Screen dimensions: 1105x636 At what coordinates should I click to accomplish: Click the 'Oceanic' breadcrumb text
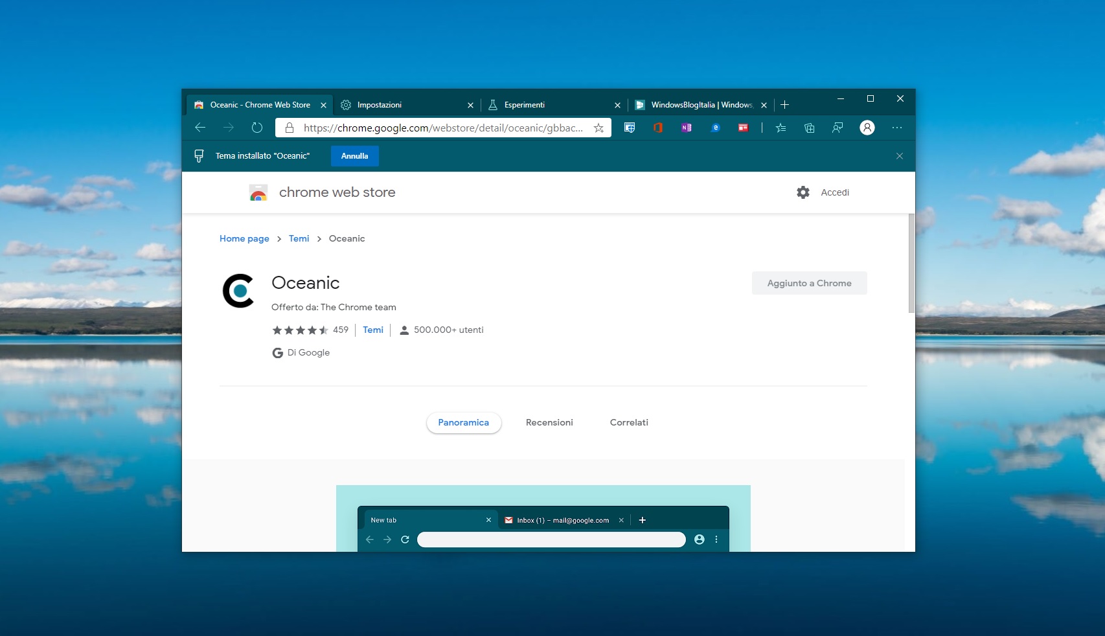coord(347,238)
